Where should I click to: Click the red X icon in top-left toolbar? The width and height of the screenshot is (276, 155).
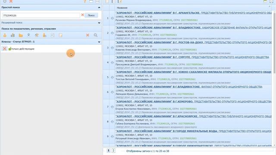11,1
